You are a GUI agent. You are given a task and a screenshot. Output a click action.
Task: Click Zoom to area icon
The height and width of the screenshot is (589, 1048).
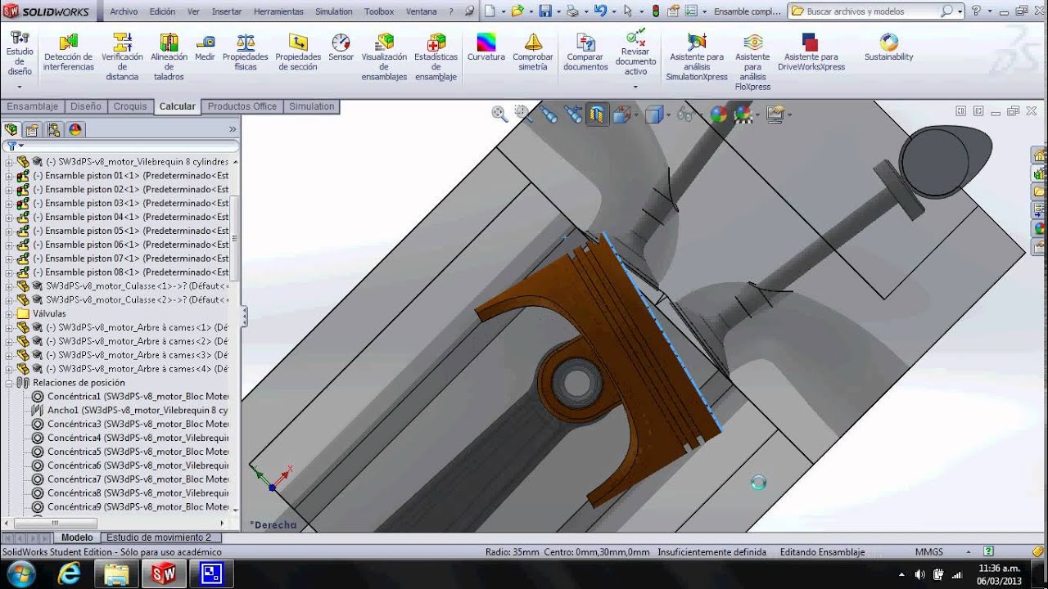click(x=522, y=114)
